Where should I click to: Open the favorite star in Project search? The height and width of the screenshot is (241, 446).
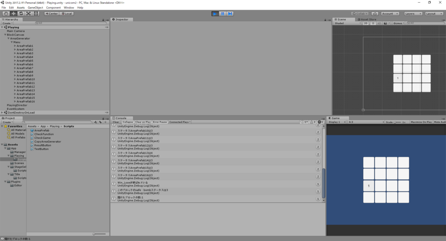[x=105, y=122]
